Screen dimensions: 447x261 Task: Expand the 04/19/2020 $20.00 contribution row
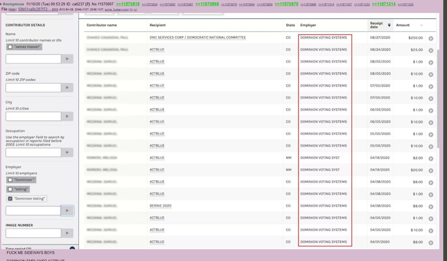431,170
